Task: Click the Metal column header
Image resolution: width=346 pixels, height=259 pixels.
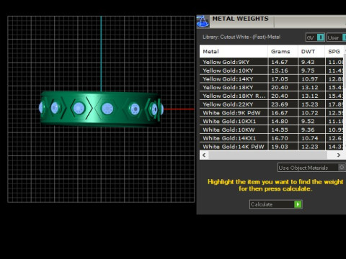Action: (234, 51)
